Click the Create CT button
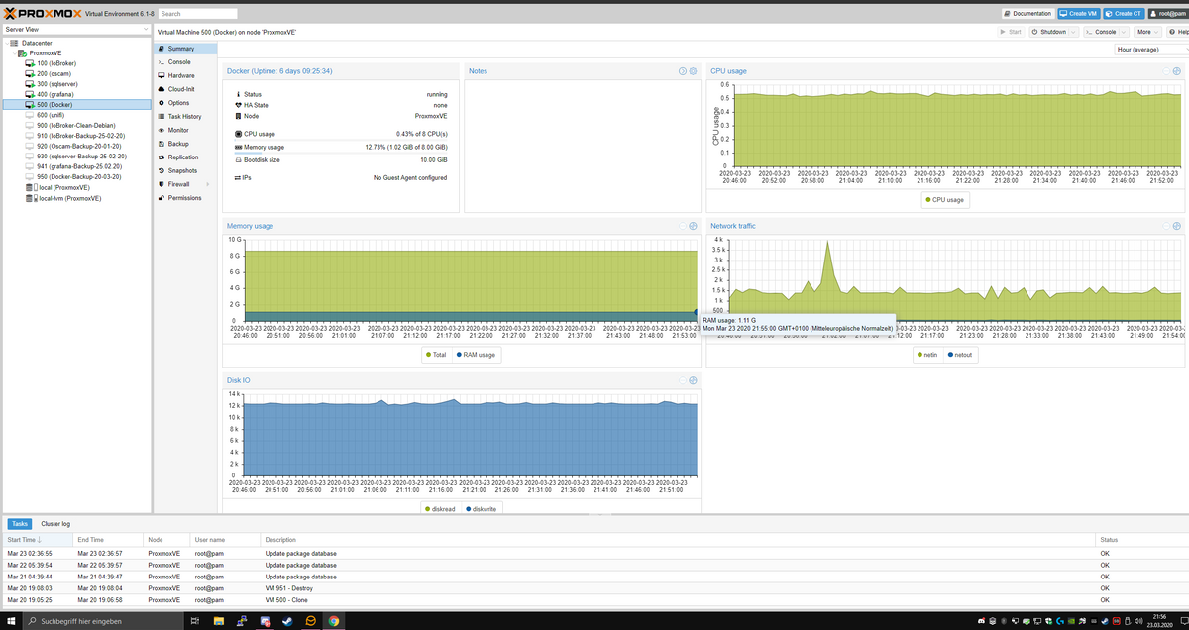This screenshot has width=1189, height=630. (1124, 13)
